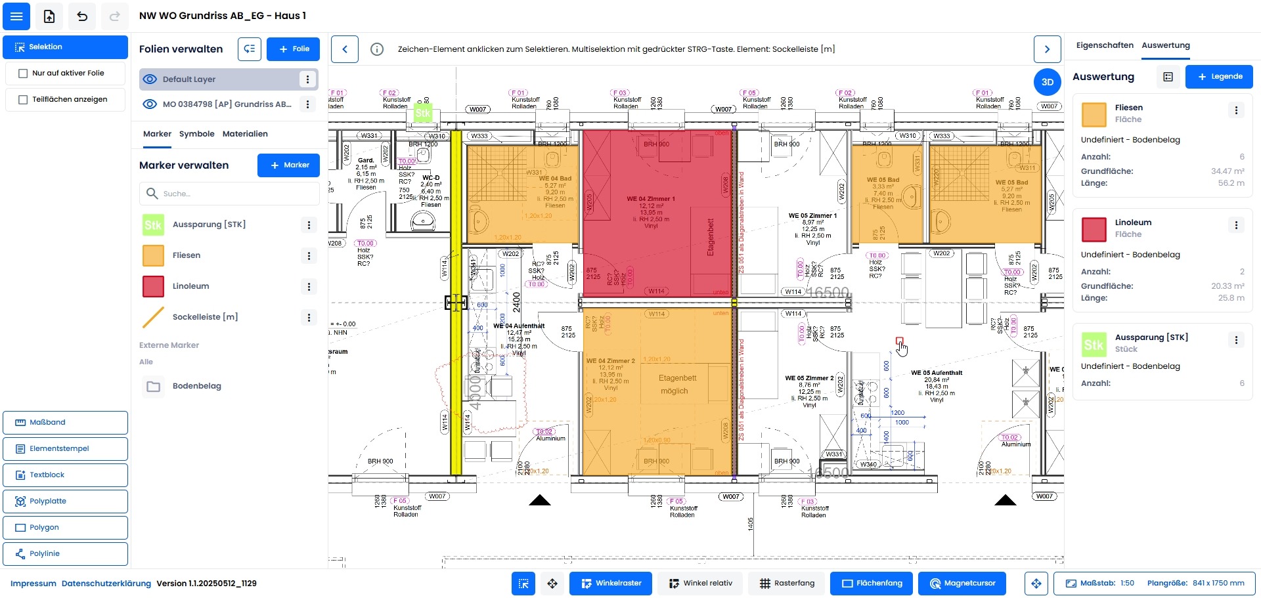Go to next page with right chevron
The height and width of the screenshot is (598, 1261).
pos(1048,49)
